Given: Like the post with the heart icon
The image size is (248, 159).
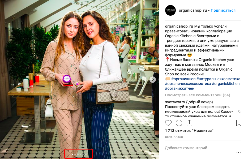Looking at the screenshot, I should [x=168, y=123].
